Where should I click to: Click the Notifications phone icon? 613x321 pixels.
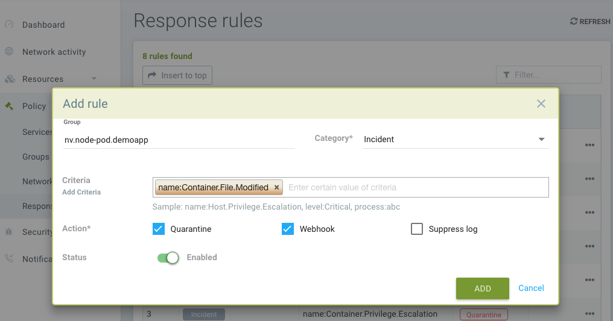pos(9,258)
